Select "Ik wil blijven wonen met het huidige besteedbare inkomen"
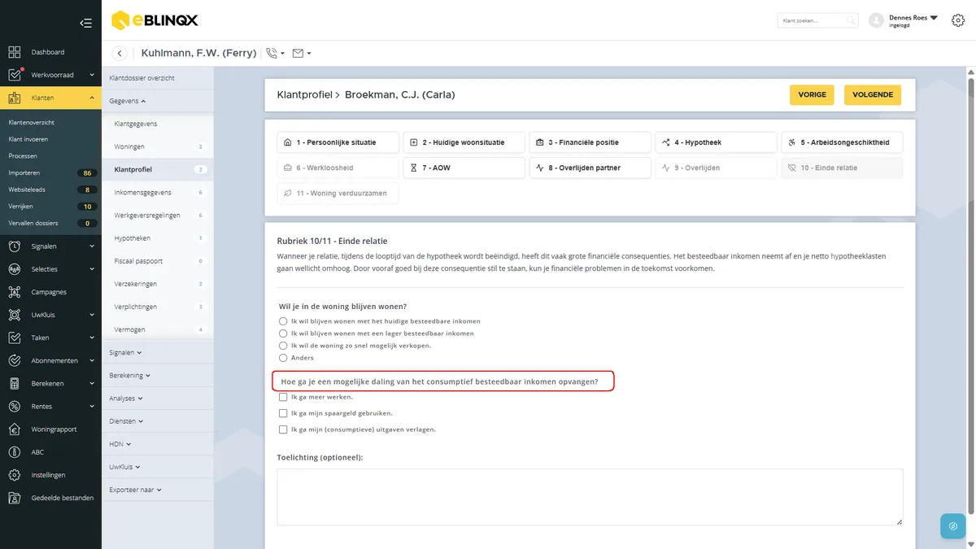Viewport: 976px width, 549px height. pos(283,321)
